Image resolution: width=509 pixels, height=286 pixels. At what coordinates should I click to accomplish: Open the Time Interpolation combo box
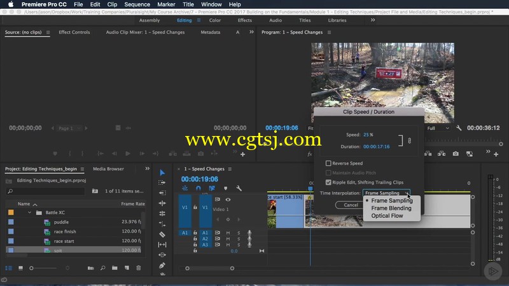386,193
